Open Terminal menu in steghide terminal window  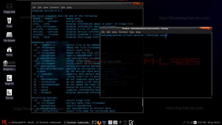(54, 7)
